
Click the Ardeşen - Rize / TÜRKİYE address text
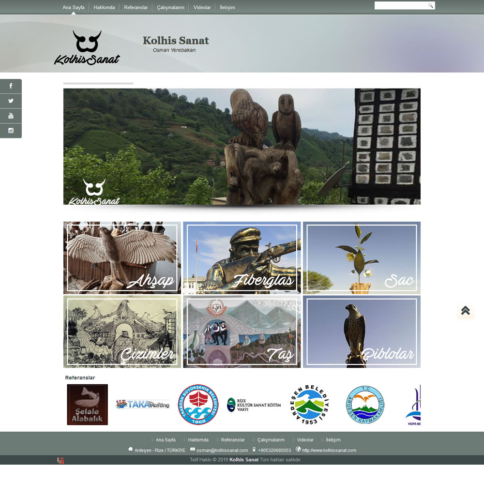[160, 450]
